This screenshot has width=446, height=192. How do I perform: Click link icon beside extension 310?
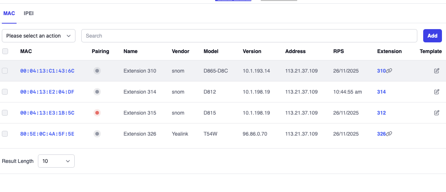[x=389, y=71]
